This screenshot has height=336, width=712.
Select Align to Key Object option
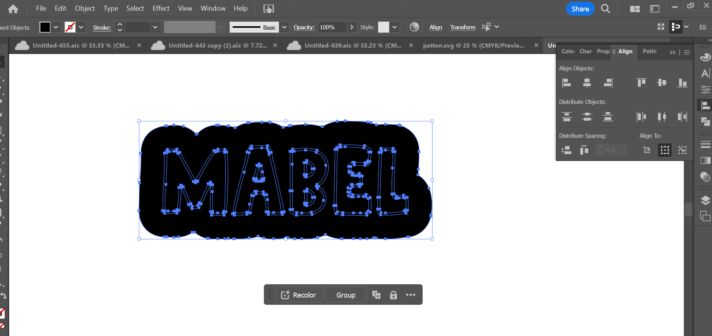pyautogui.click(x=682, y=150)
